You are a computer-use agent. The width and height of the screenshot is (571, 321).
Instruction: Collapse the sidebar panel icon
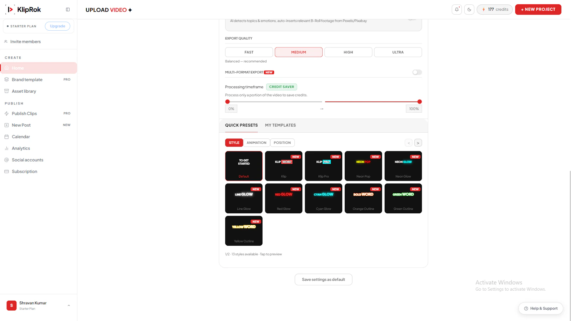(x=68, y=10)
